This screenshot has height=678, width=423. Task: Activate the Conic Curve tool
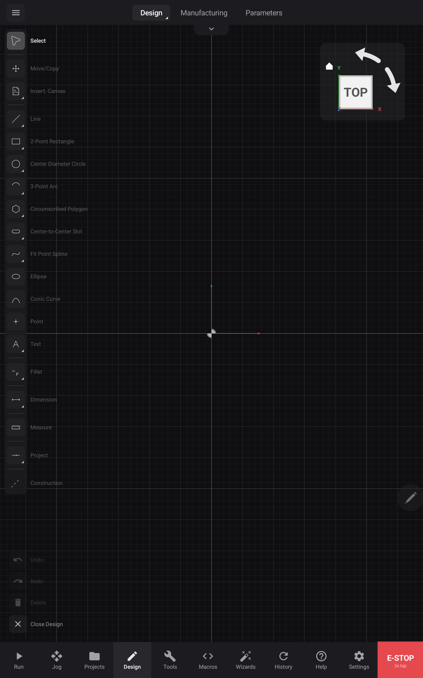[16, 299]
